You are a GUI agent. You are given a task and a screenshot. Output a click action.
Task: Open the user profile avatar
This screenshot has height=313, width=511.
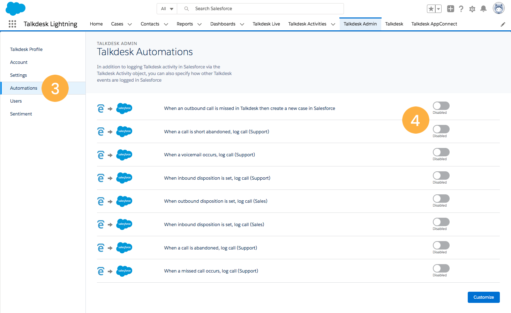point(499,8)
